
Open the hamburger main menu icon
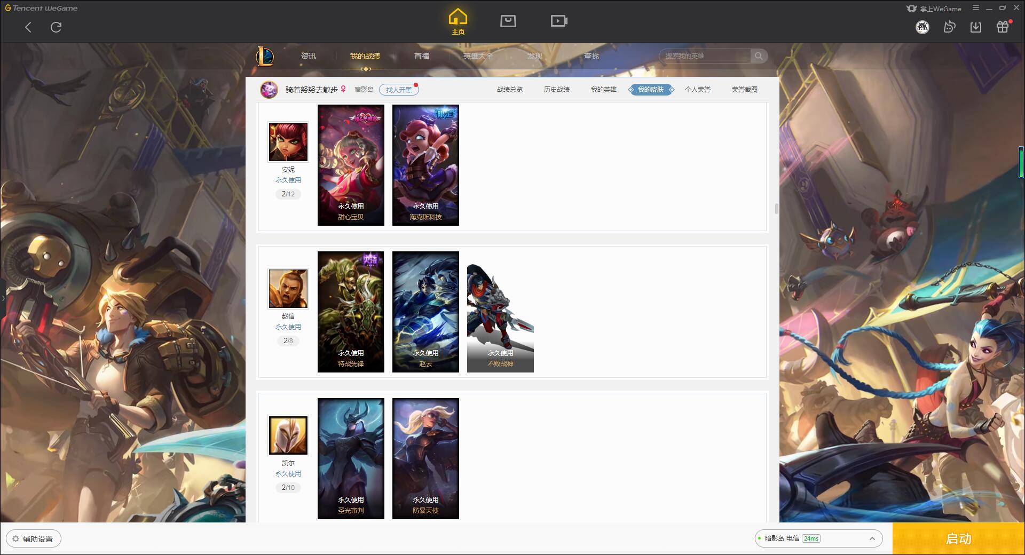[976, 8]
